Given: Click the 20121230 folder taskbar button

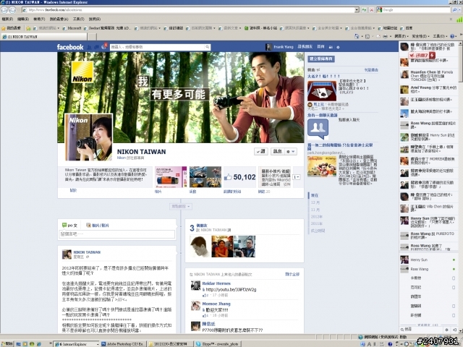Looking at the screenshot, I should (x=171, y=344).
